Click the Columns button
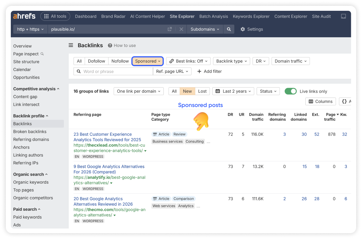Viewport: 362px width, 239px height. pos(320,101)
